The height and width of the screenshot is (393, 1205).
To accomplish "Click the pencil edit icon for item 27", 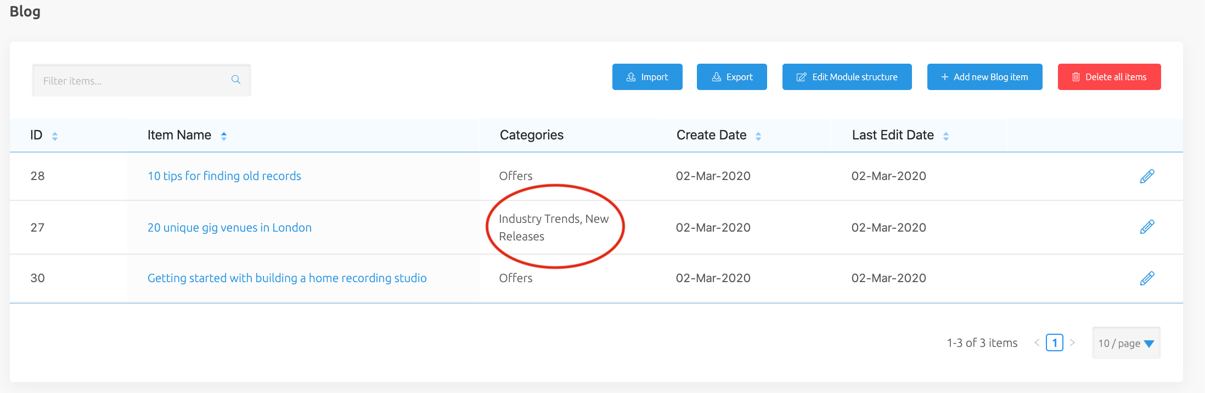I will point(1147,227).
